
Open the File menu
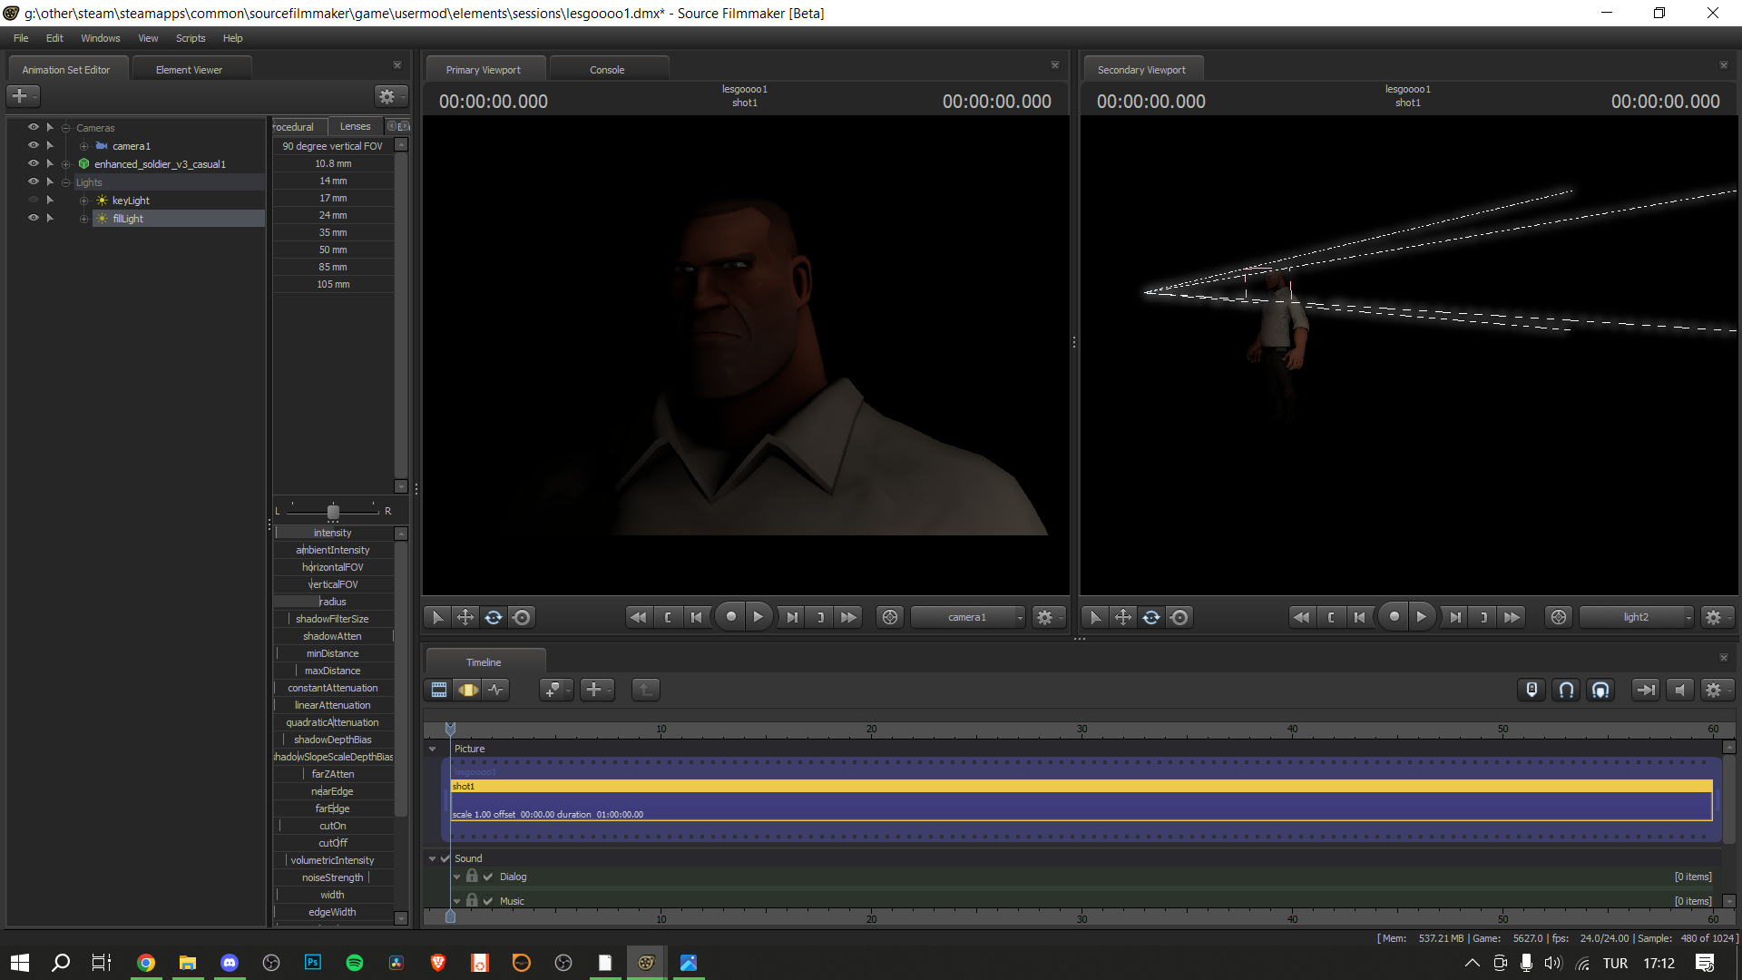pyautogui.click(x=21, y=38)
